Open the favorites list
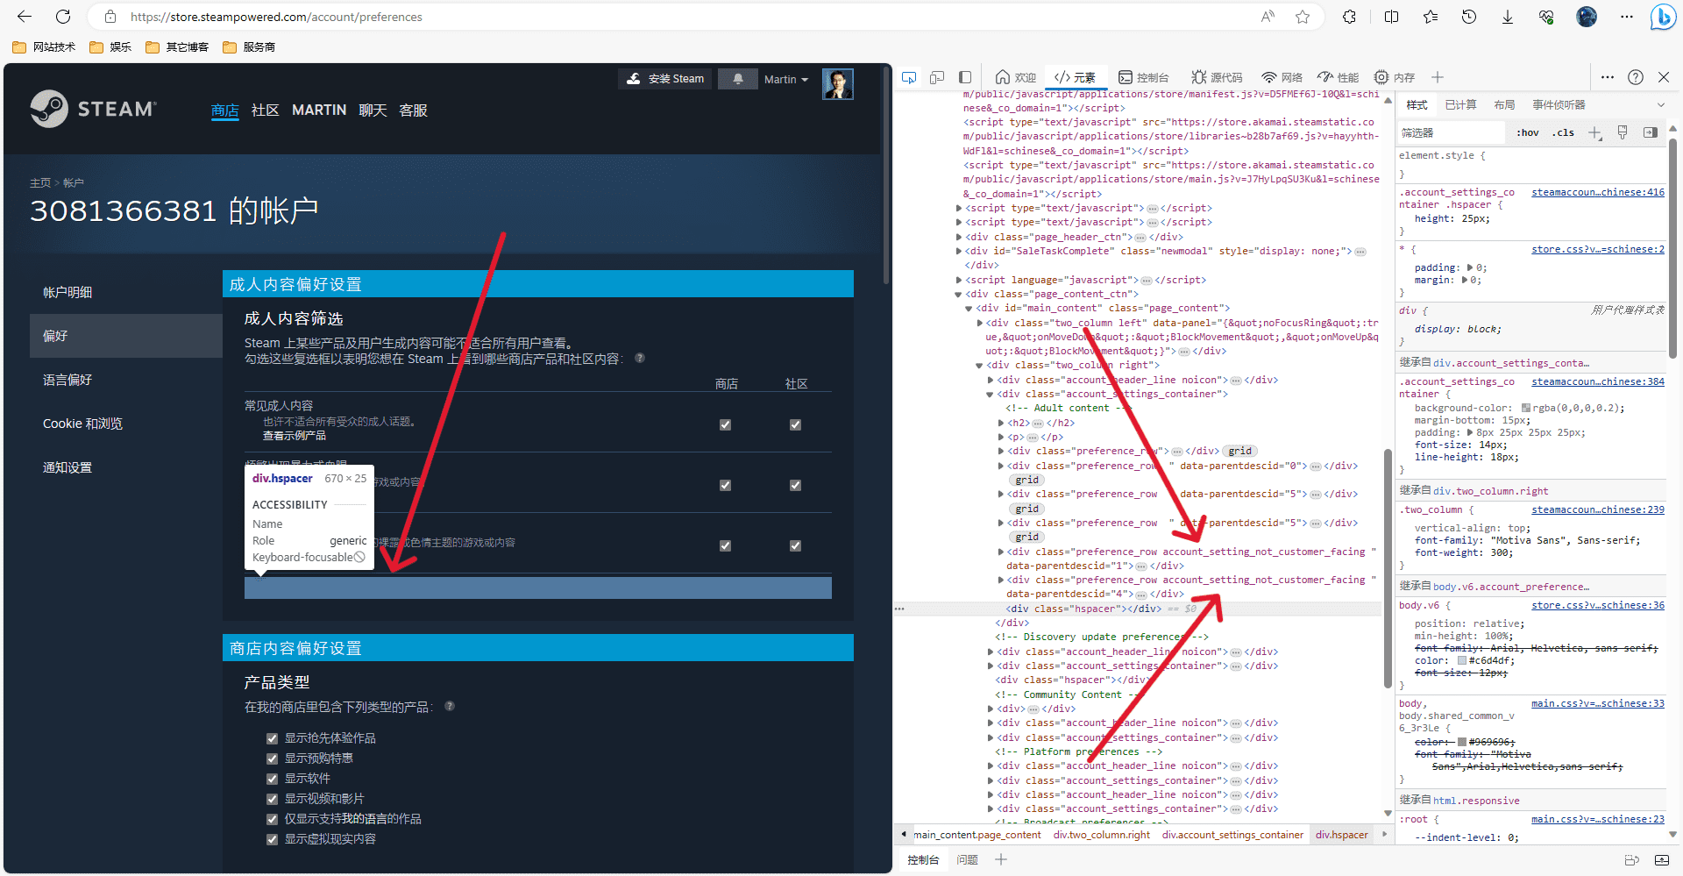Screen dimensions: 1683x876 pos(1431,17)
